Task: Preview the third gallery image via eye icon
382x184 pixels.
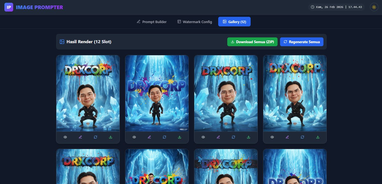Action: [203, 137]
